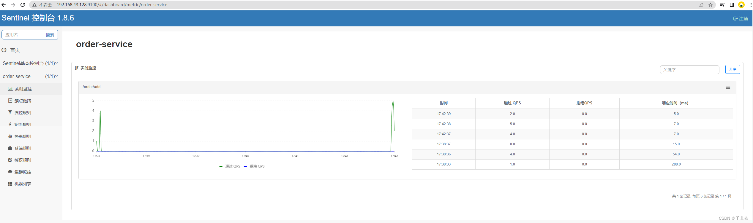This screenshot has width=753, height=223.
Task: Click the not-secure warning icon
Action: tap(34, 5)
